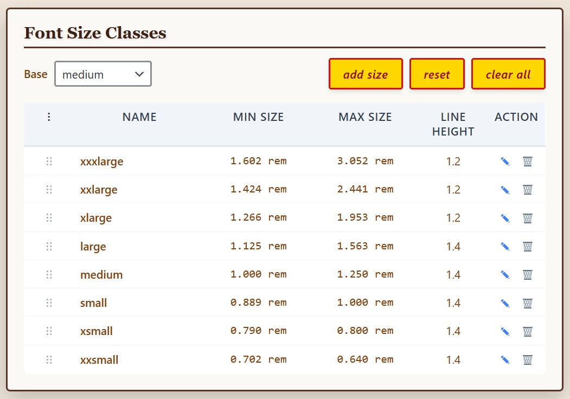Open the Base font size dropdown
The height and width of the screenshot is (399, 570).
point(103,74)
